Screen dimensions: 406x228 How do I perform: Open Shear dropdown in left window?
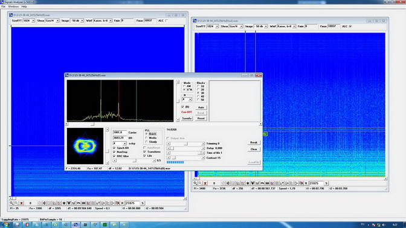tap(57, 21)
